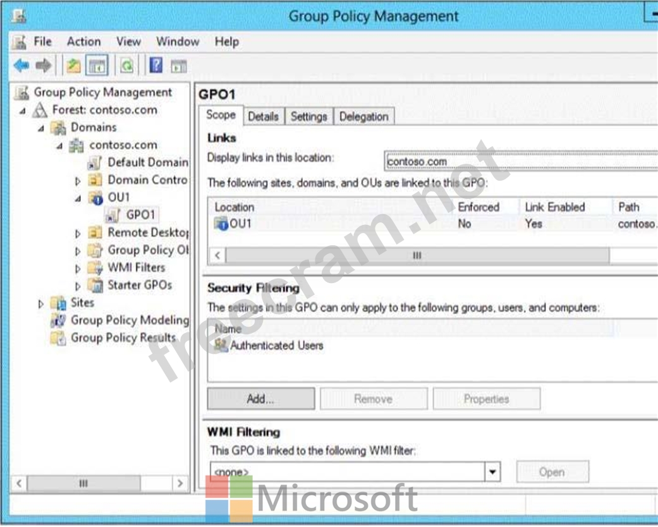
Task: Click the MMC system icon left of File
Action: (x=20, y=42)
